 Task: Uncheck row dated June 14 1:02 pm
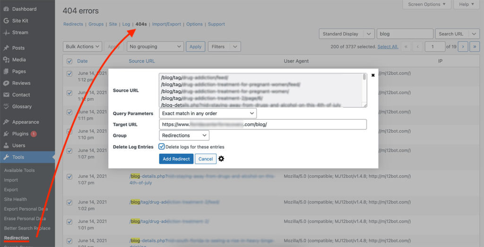(x=69, y=203)
